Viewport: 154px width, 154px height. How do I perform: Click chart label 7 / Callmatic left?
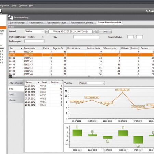(x=107, y=103)
